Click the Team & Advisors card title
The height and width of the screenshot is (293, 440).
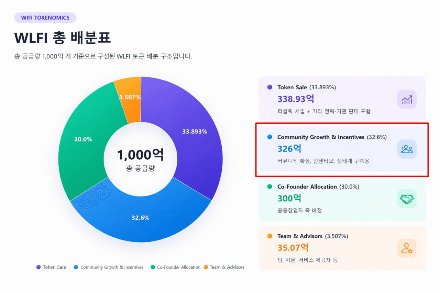click(x=300, y=236)
